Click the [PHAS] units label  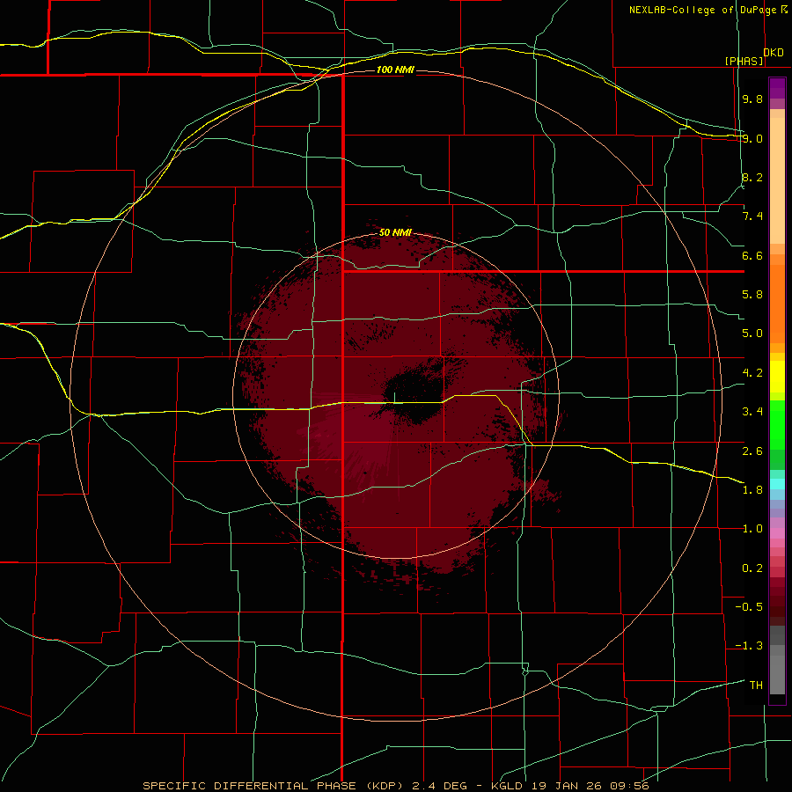pyautogui.click(x=744, y=61)
